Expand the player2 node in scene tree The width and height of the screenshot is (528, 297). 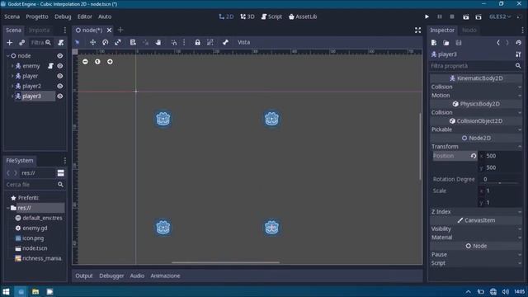[x=12, y=86]
